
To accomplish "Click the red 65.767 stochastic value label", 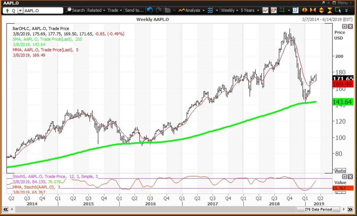I will click(x=344, y=188).
